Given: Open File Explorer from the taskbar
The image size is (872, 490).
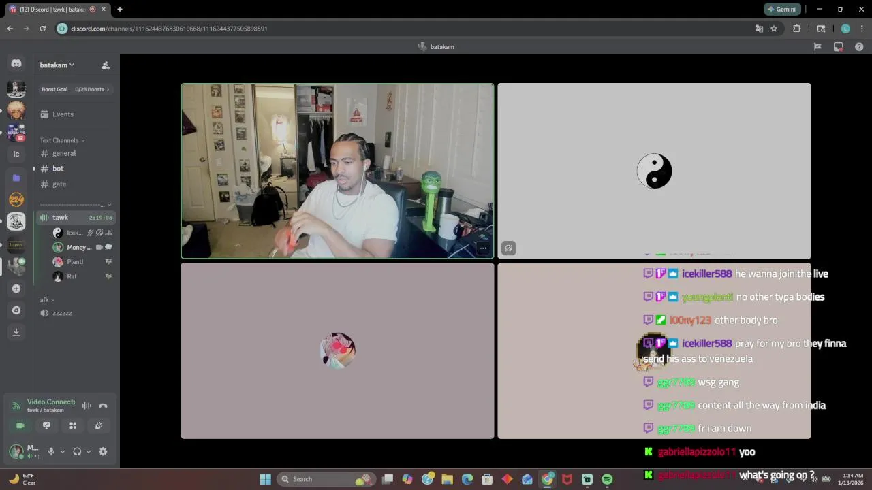Looking at the screenshot, I should (447, 479).
